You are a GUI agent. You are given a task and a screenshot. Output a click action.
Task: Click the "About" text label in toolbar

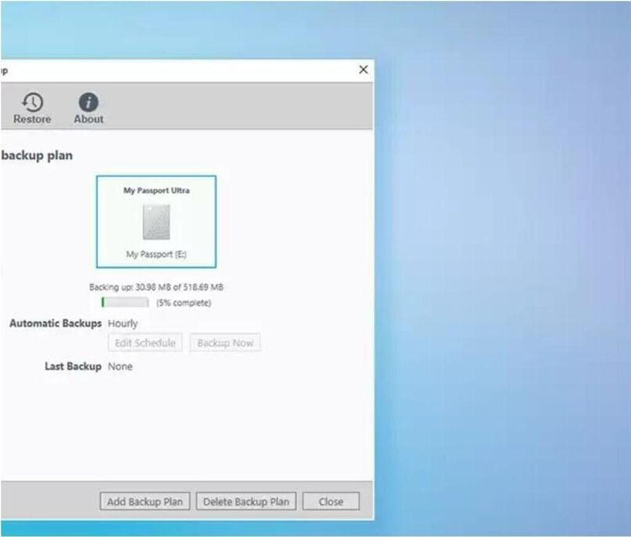89,119
